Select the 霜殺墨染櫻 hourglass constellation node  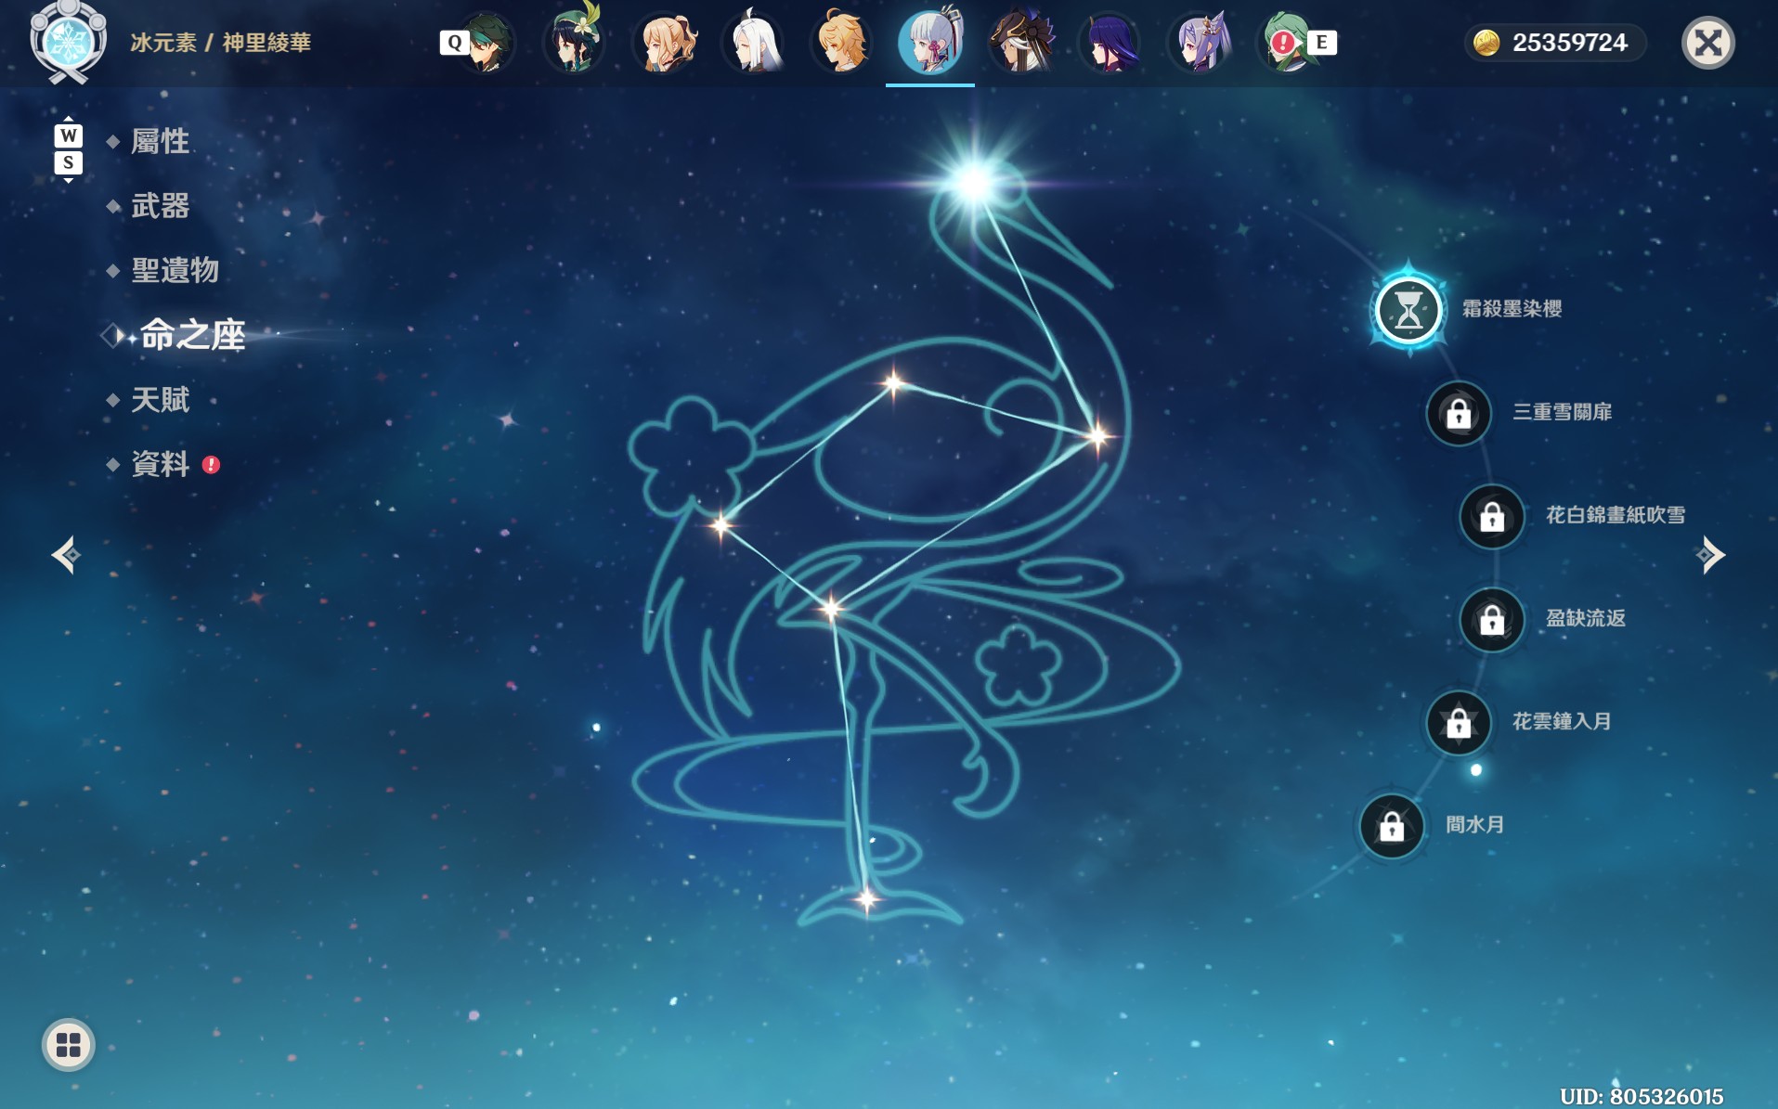click(x=1408, y=310)
